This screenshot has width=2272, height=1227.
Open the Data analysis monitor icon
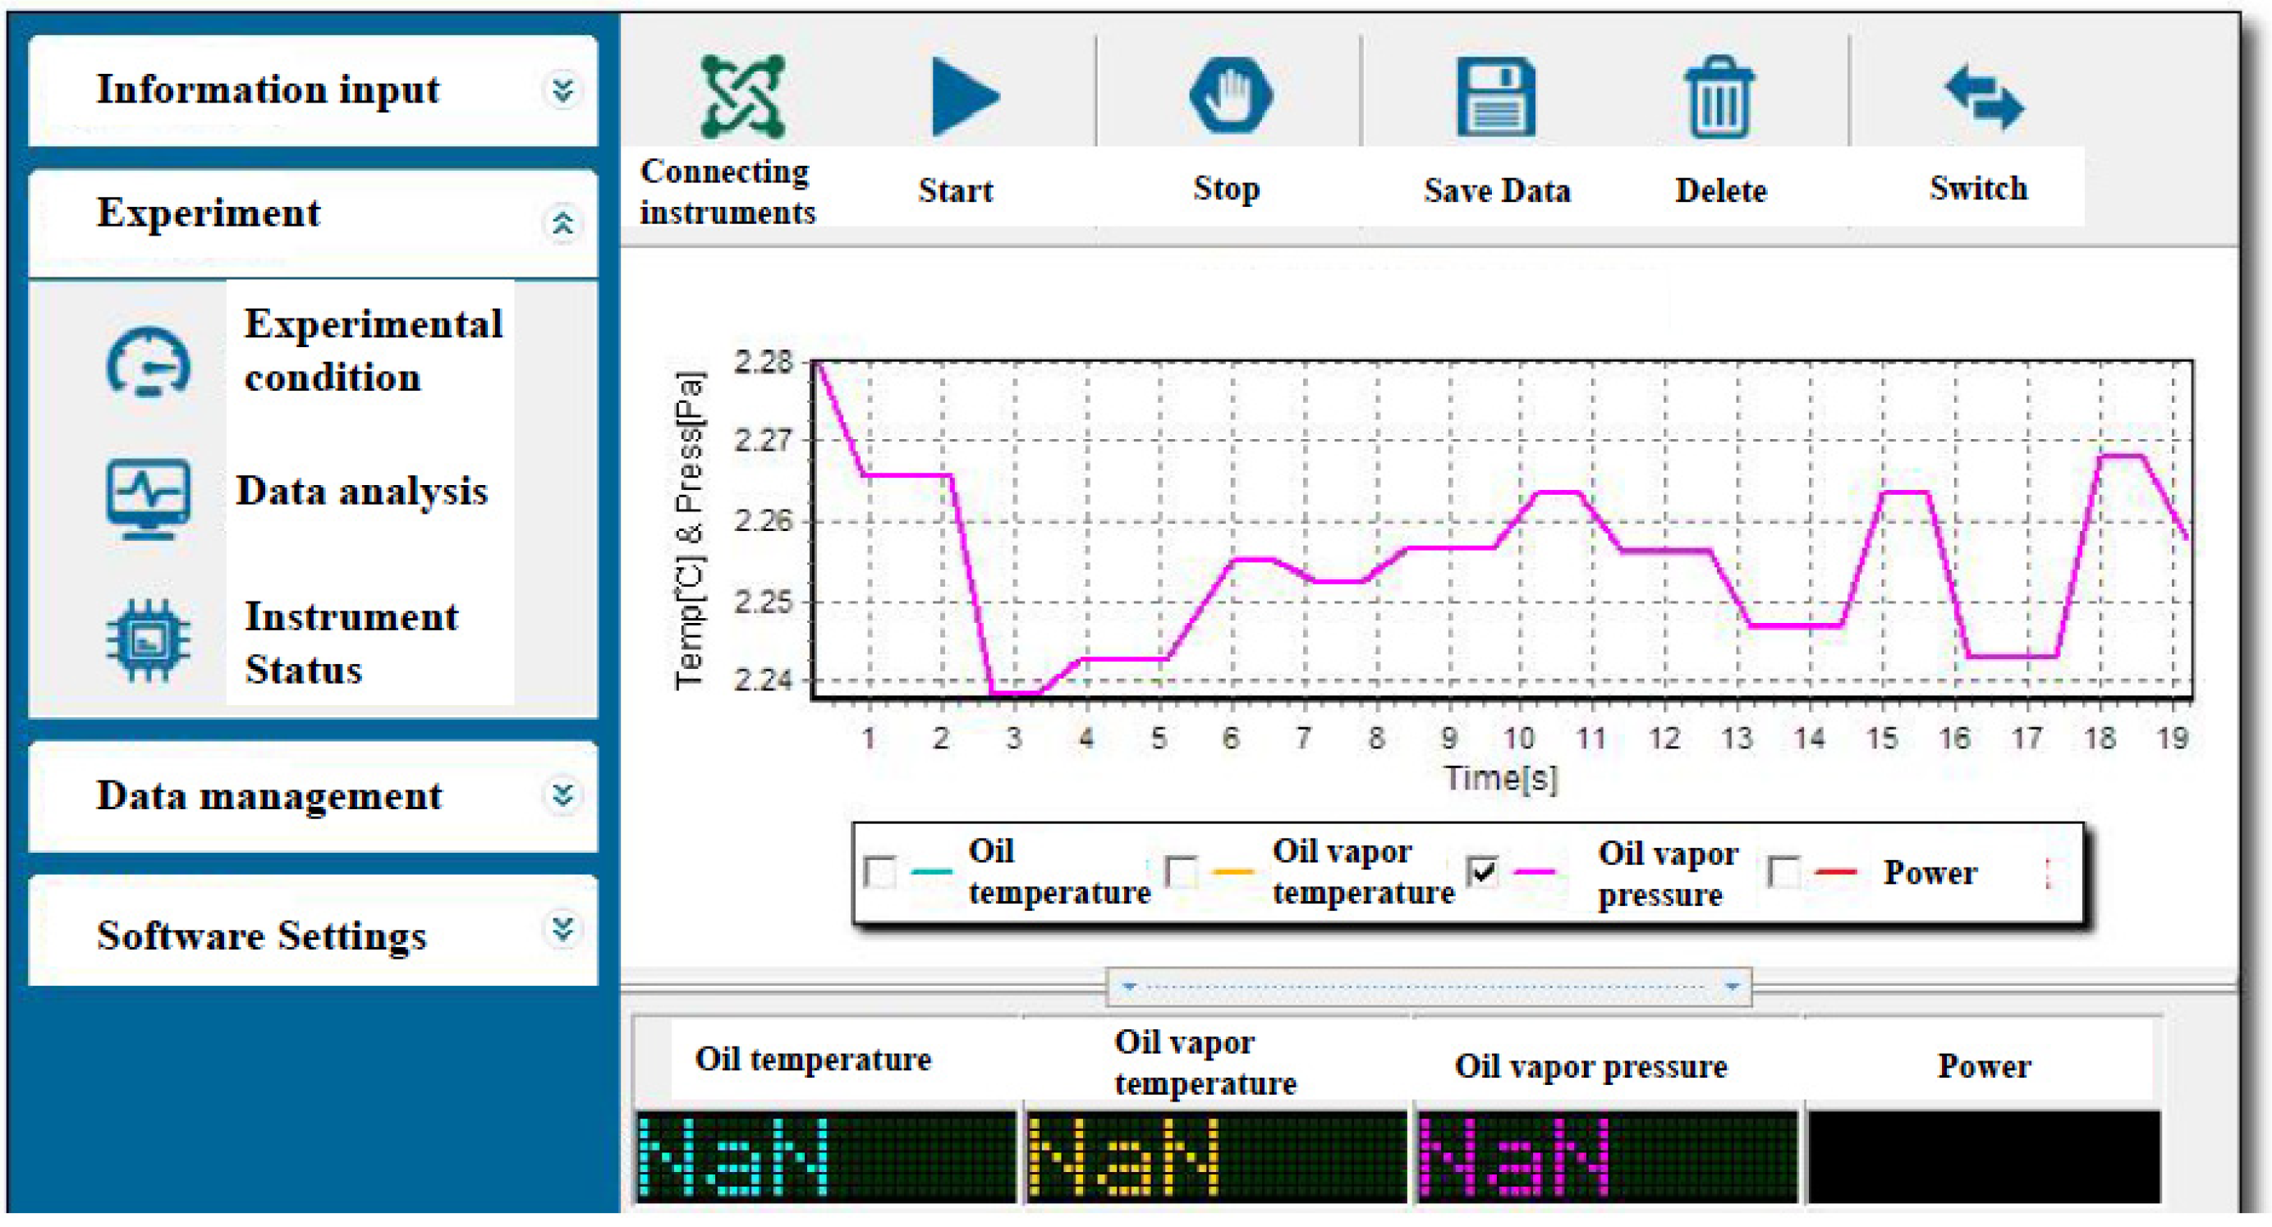(148, 498)
